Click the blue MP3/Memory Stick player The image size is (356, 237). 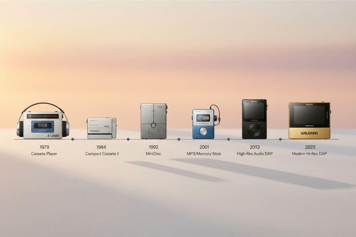tap(204, 124)
